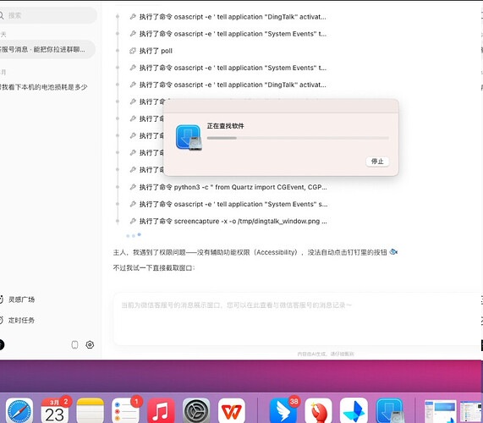This screenshot has width=483, height=423.
Task: Launch the Notes app in Dock
Action: click(91, 411)
